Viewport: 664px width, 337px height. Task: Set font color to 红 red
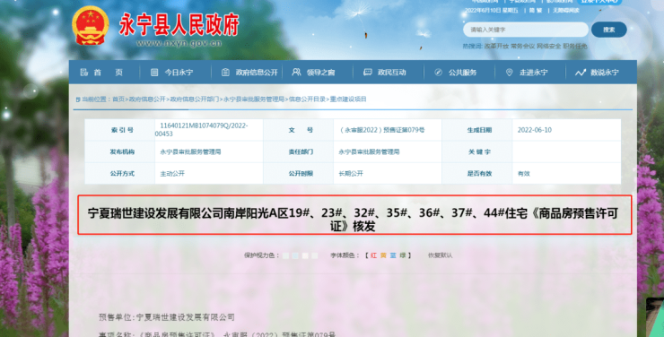click(374, 255)
